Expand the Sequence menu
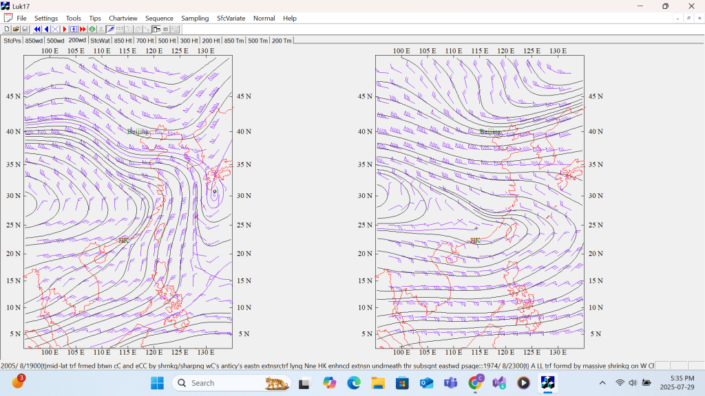705x396 pixels. tap(159, 18)
